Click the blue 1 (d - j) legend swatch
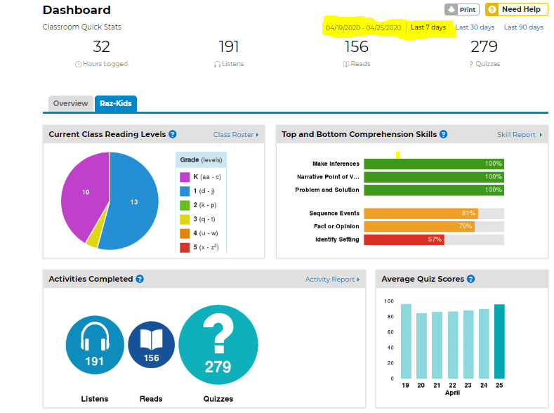 [185, 191]
